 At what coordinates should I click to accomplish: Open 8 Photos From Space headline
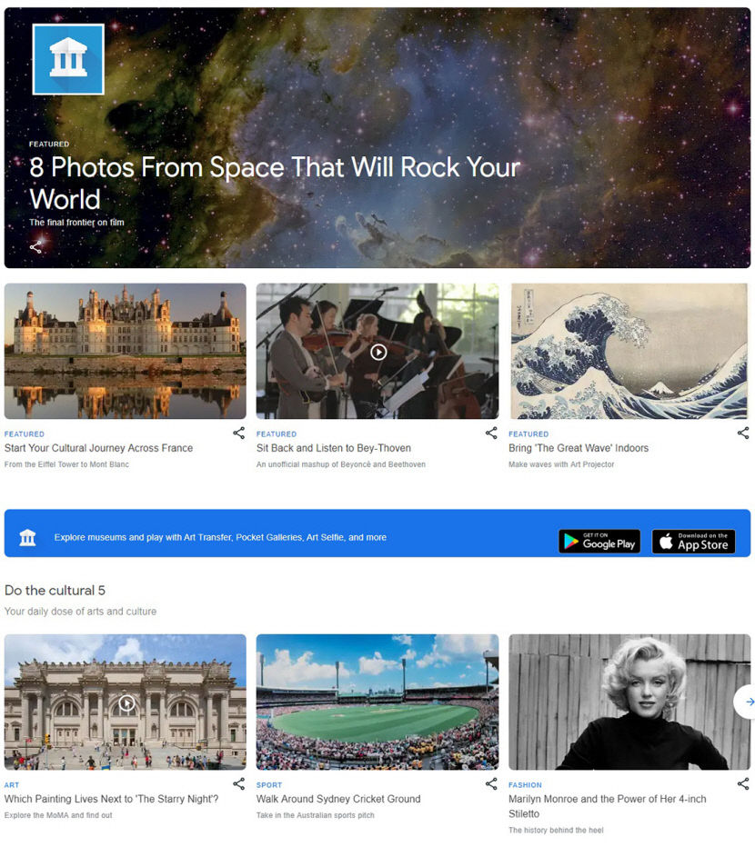click(274, 183)
